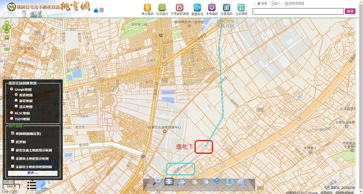Viewport: 363px width, 194px height.
Task: Open the teal 土地開發 crane icon
Action: point(241,8)
